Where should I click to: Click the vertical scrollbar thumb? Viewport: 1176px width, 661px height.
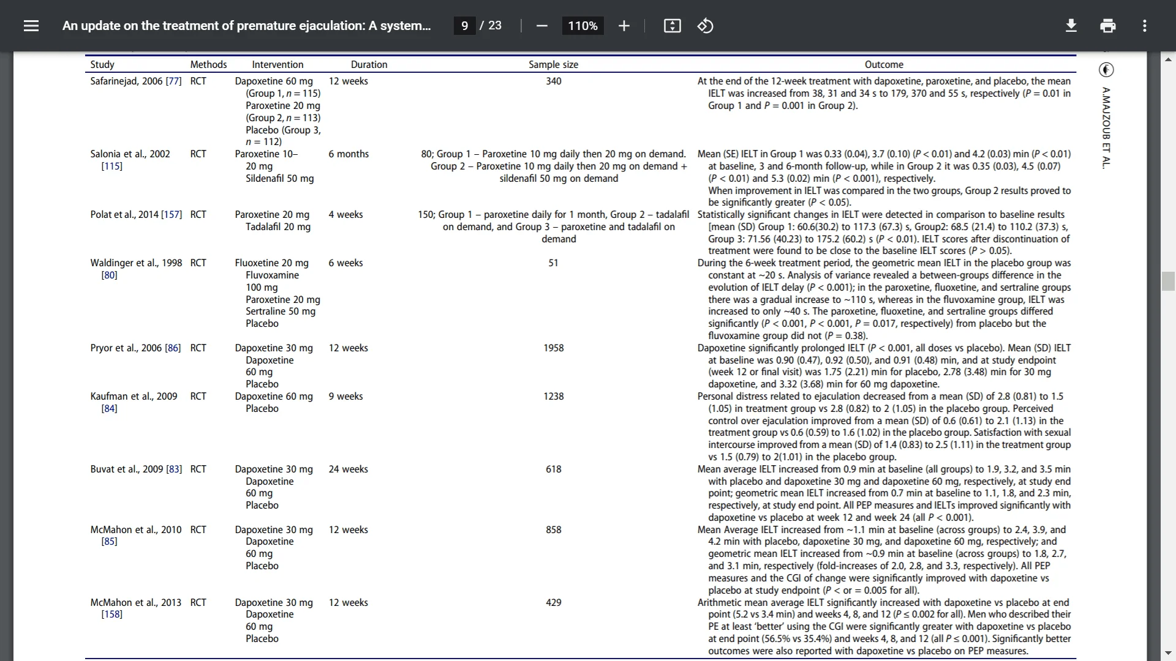pos(1168,281)
